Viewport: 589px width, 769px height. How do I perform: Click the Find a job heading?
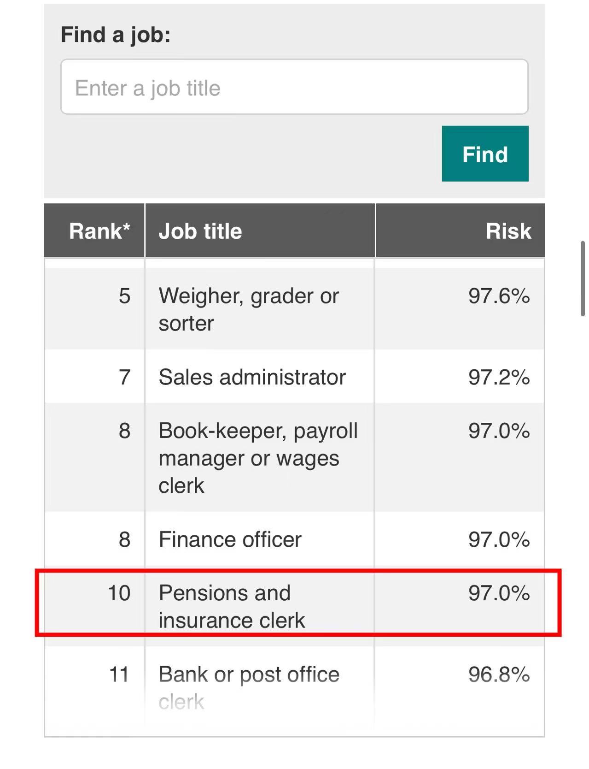point(116,35)
